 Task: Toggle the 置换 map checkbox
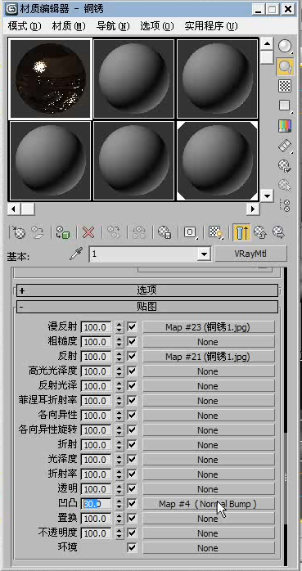(x=132, y=518)
